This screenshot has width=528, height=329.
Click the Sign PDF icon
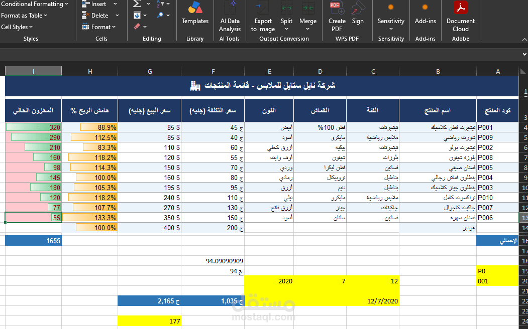(358, 8)
